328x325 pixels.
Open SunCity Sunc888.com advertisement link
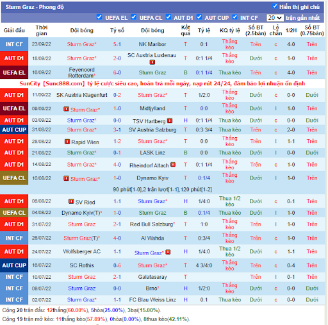[162, 83]
